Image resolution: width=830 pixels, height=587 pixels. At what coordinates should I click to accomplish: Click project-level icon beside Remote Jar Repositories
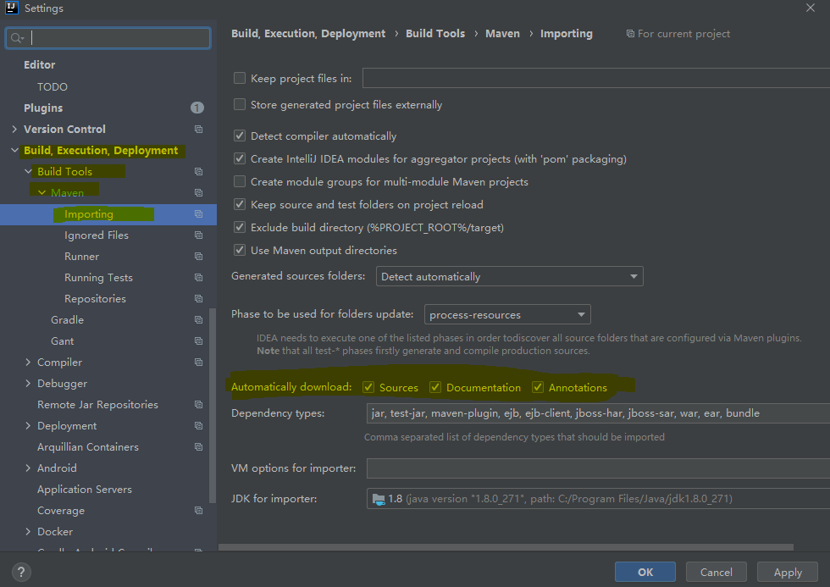[x=198, y=404]
